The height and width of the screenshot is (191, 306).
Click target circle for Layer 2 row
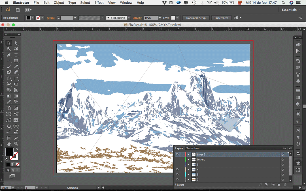pos(282,154)
